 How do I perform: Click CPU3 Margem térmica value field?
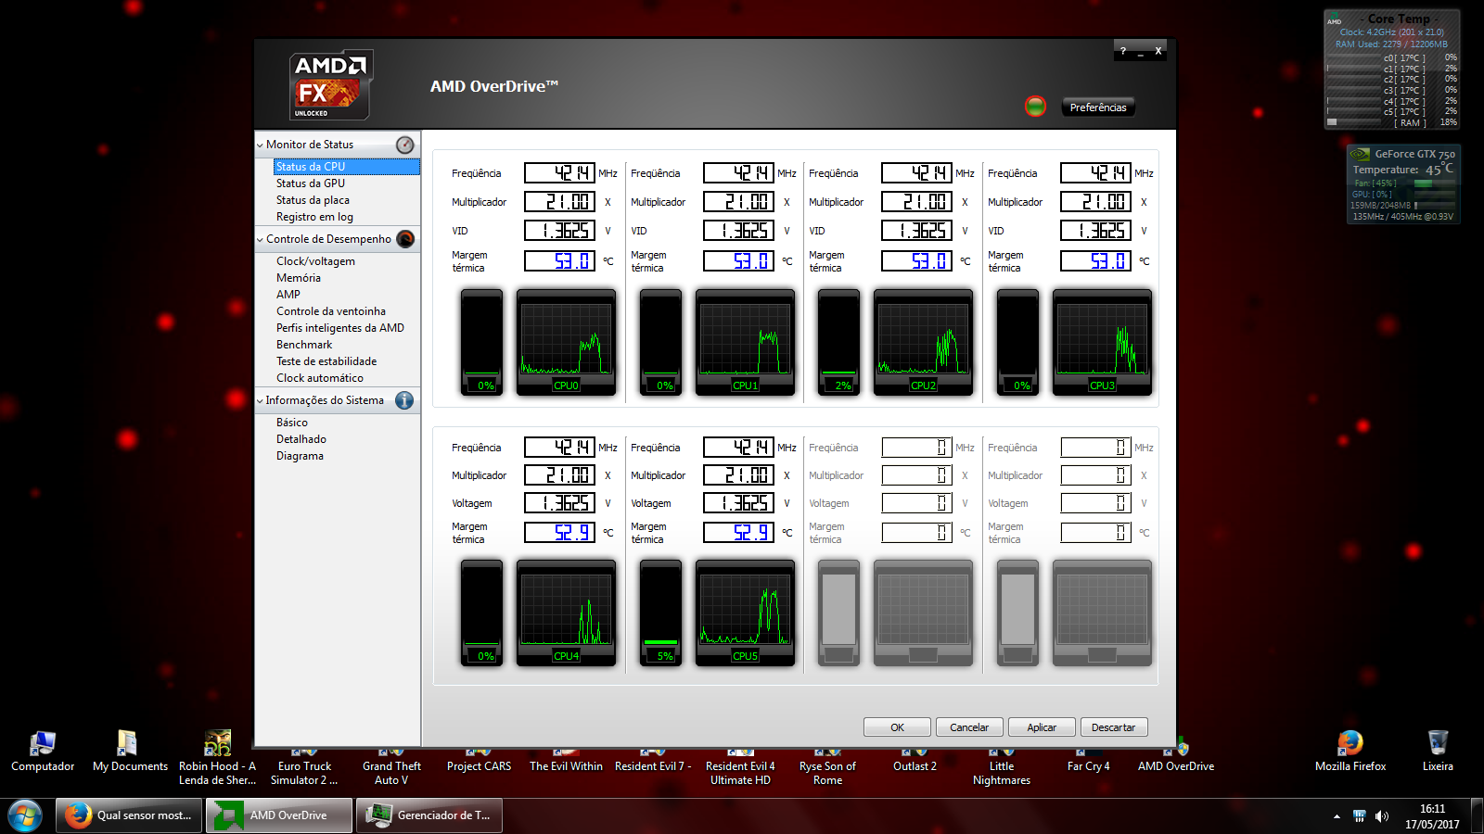coord(1095,261)
